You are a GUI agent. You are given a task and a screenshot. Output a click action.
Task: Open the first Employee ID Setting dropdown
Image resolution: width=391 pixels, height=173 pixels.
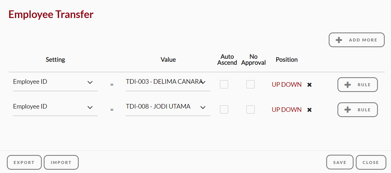[90, 82]
